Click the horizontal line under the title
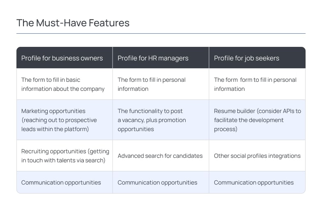Image resolution: width=322 pixels, height=210 pixels. (x=161, y=33)
